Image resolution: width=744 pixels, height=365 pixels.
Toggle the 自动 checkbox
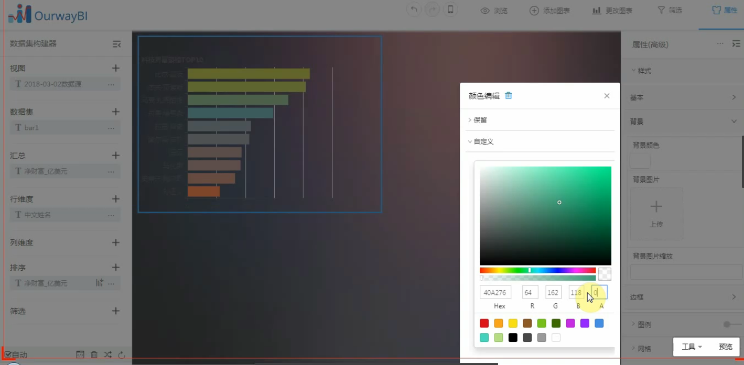pos(8,355)
